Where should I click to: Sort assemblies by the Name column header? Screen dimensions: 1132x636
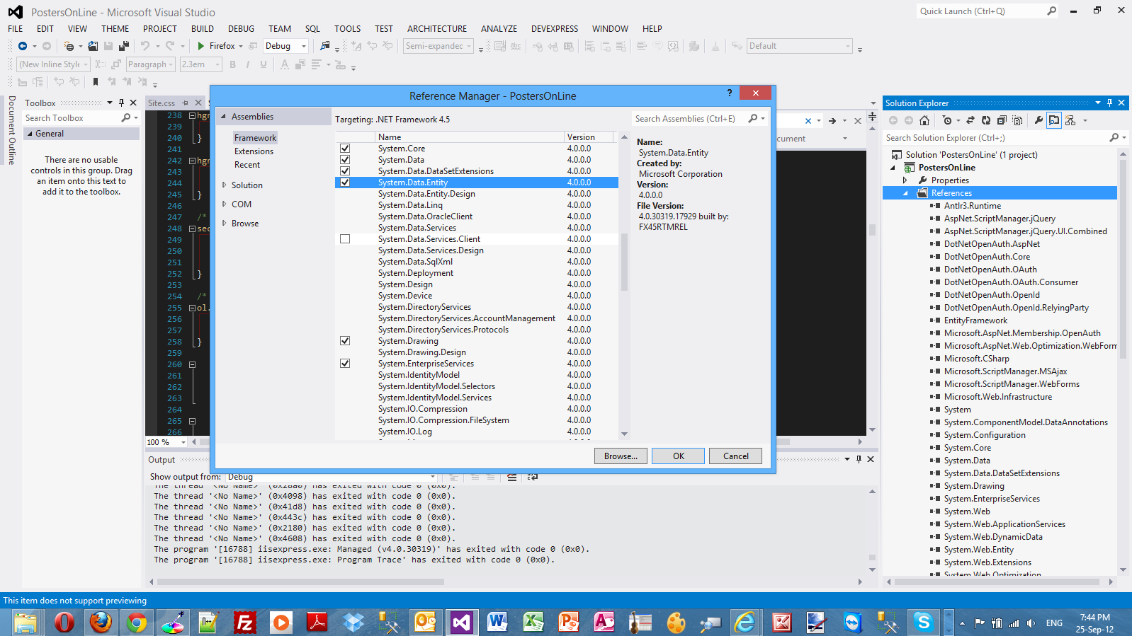[x=469, y=137]
